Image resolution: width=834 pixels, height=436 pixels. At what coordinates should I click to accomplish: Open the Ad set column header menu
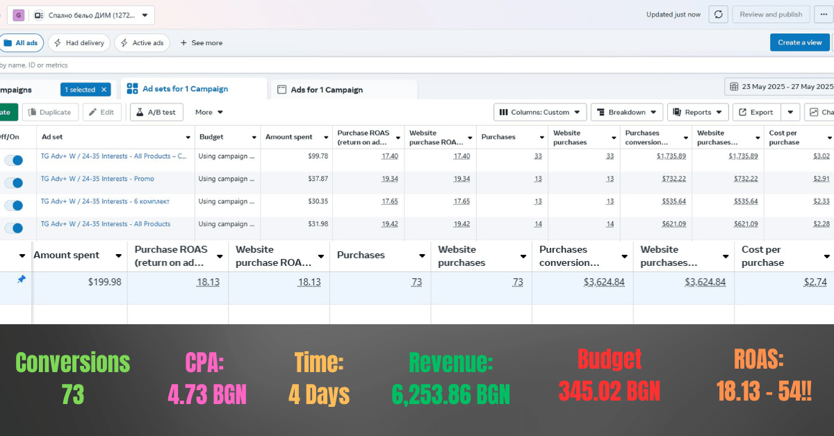188,137
